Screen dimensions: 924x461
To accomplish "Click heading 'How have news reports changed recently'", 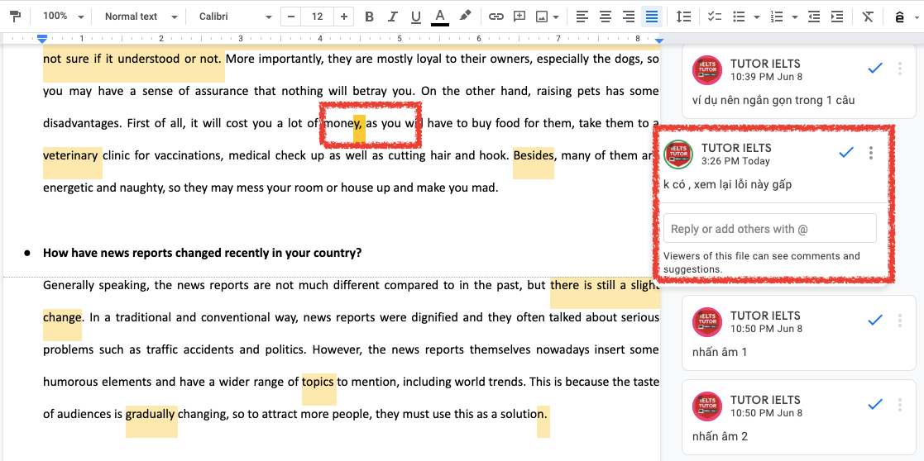I will [202, 253].
